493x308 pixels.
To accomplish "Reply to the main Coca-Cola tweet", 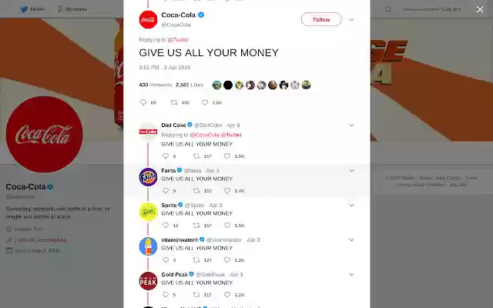I will (143, 102).
